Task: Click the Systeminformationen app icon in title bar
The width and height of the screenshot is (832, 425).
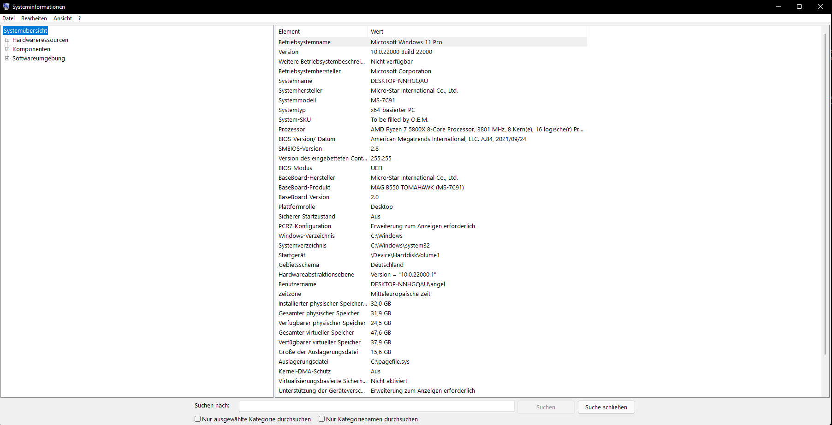Action: click(x=6, y=6)
